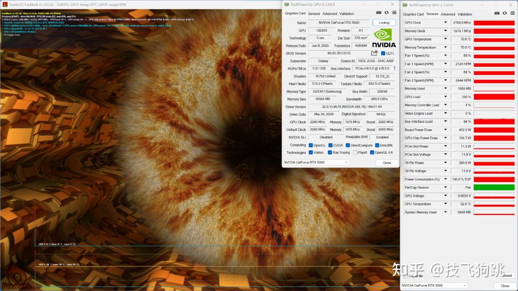This screenshot has height=291, width=518.
Task: Open the GPU Load sensor dropdown arrow
Action: point(445,97)
